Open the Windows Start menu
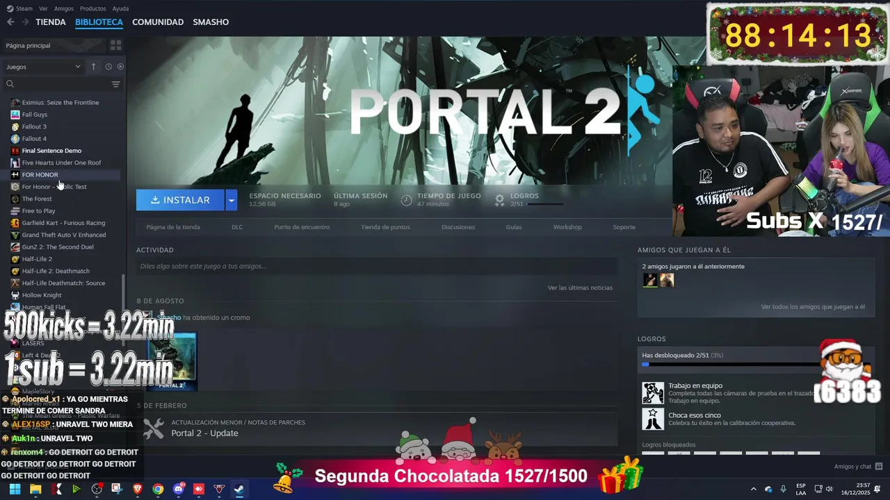Viewport: 890px width, 500px height. point(15,489)
